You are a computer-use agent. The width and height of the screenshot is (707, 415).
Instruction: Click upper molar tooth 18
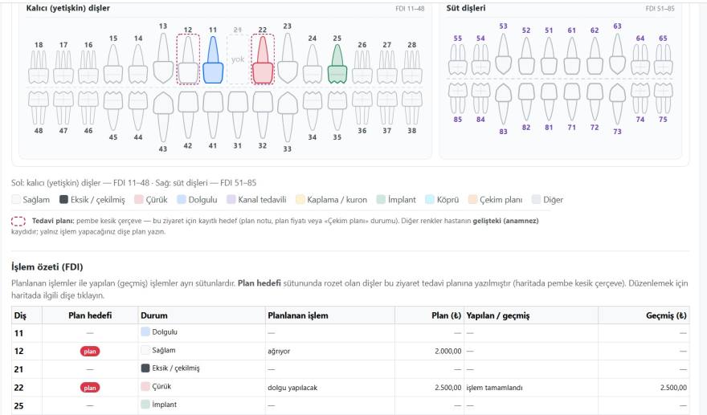pos(39,67)
